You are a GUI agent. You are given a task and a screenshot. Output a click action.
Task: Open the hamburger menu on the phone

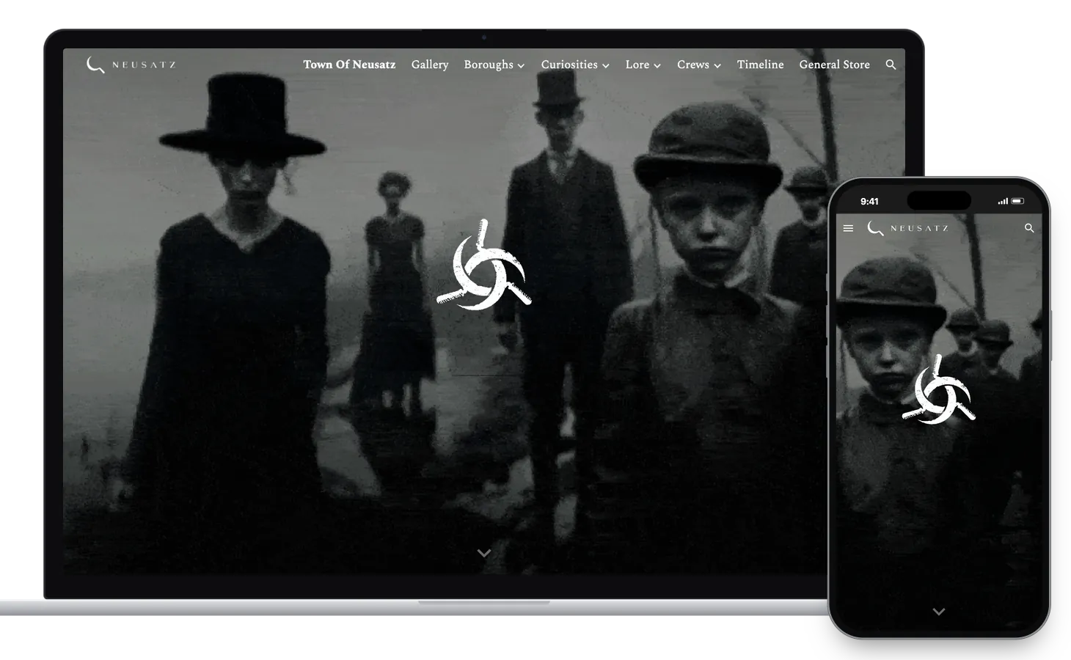point(848,228)
